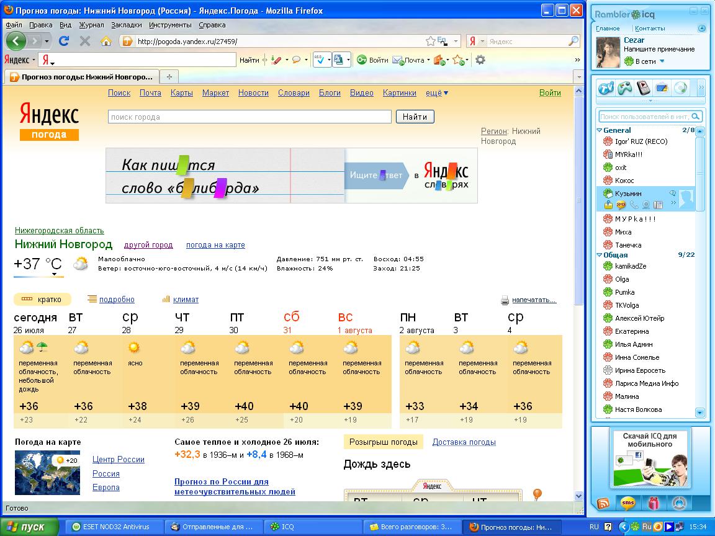The width and height of the screenshot is (715, 536).
Task: Collapse the General contacts group
Action: (x=600, y=130)
